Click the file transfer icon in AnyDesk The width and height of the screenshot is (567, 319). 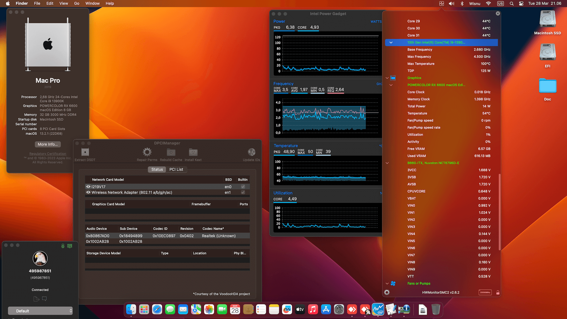(36, 299)
